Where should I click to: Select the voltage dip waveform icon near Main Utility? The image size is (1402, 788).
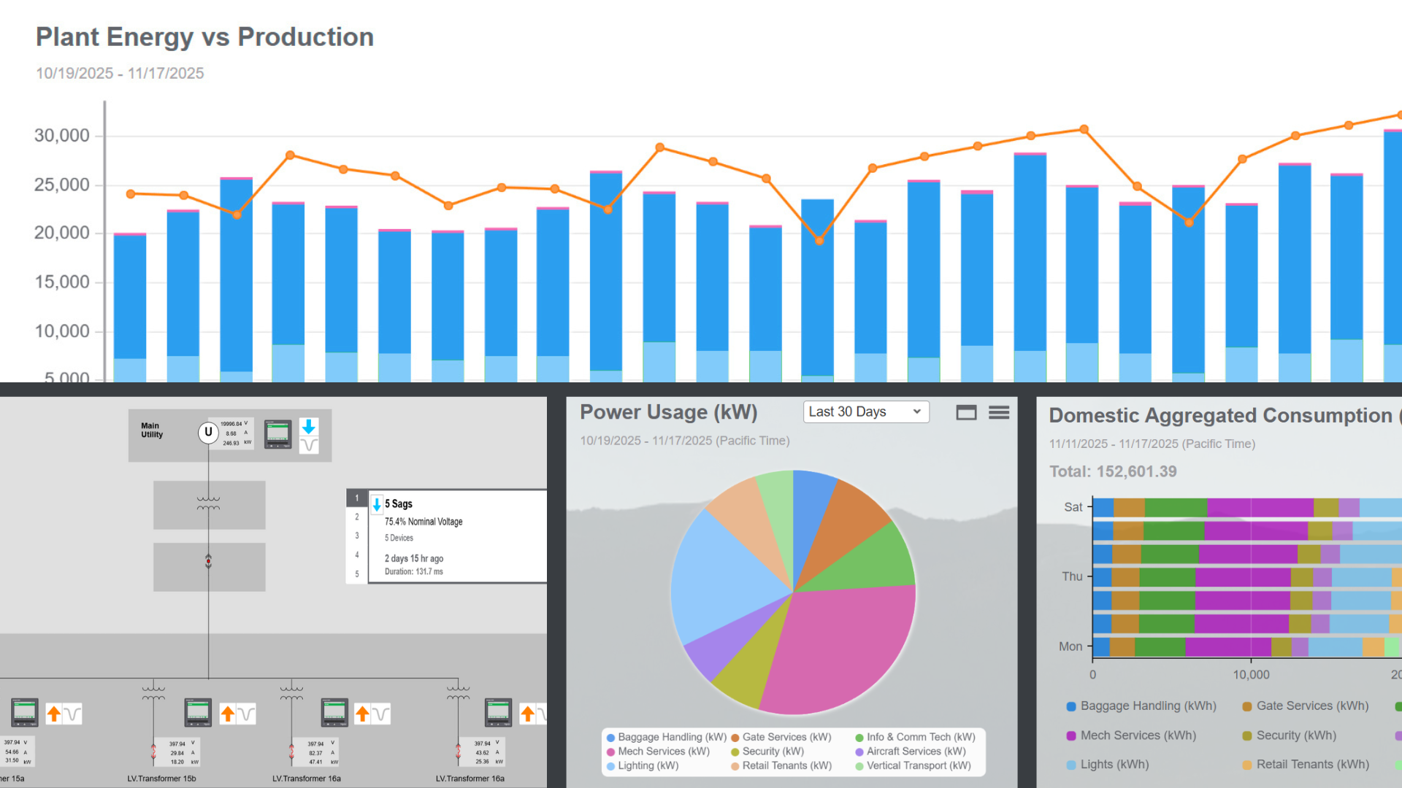click(x=309, y=446)
